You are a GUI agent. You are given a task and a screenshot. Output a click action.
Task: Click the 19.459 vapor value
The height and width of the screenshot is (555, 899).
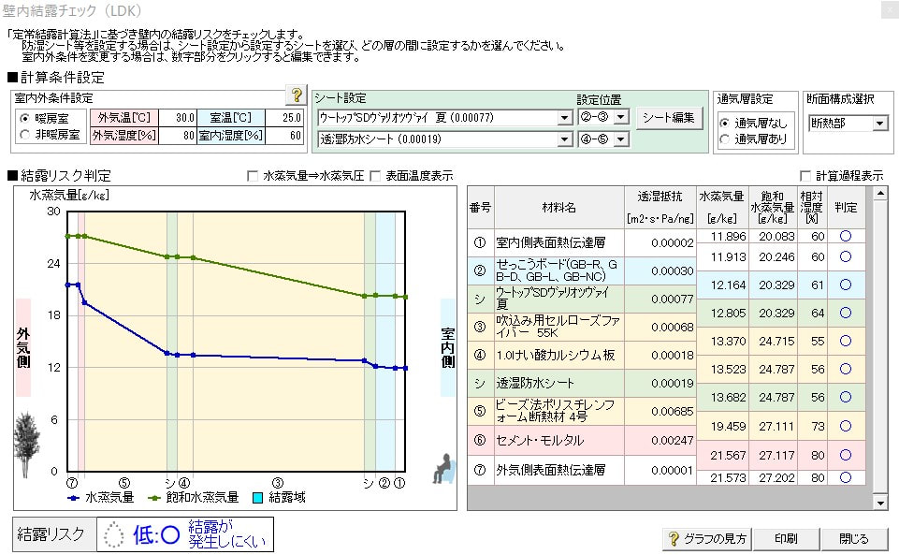coord(728,427)
